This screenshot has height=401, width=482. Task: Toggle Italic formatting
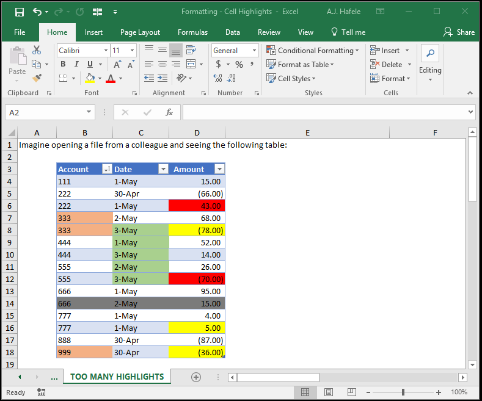76,64
